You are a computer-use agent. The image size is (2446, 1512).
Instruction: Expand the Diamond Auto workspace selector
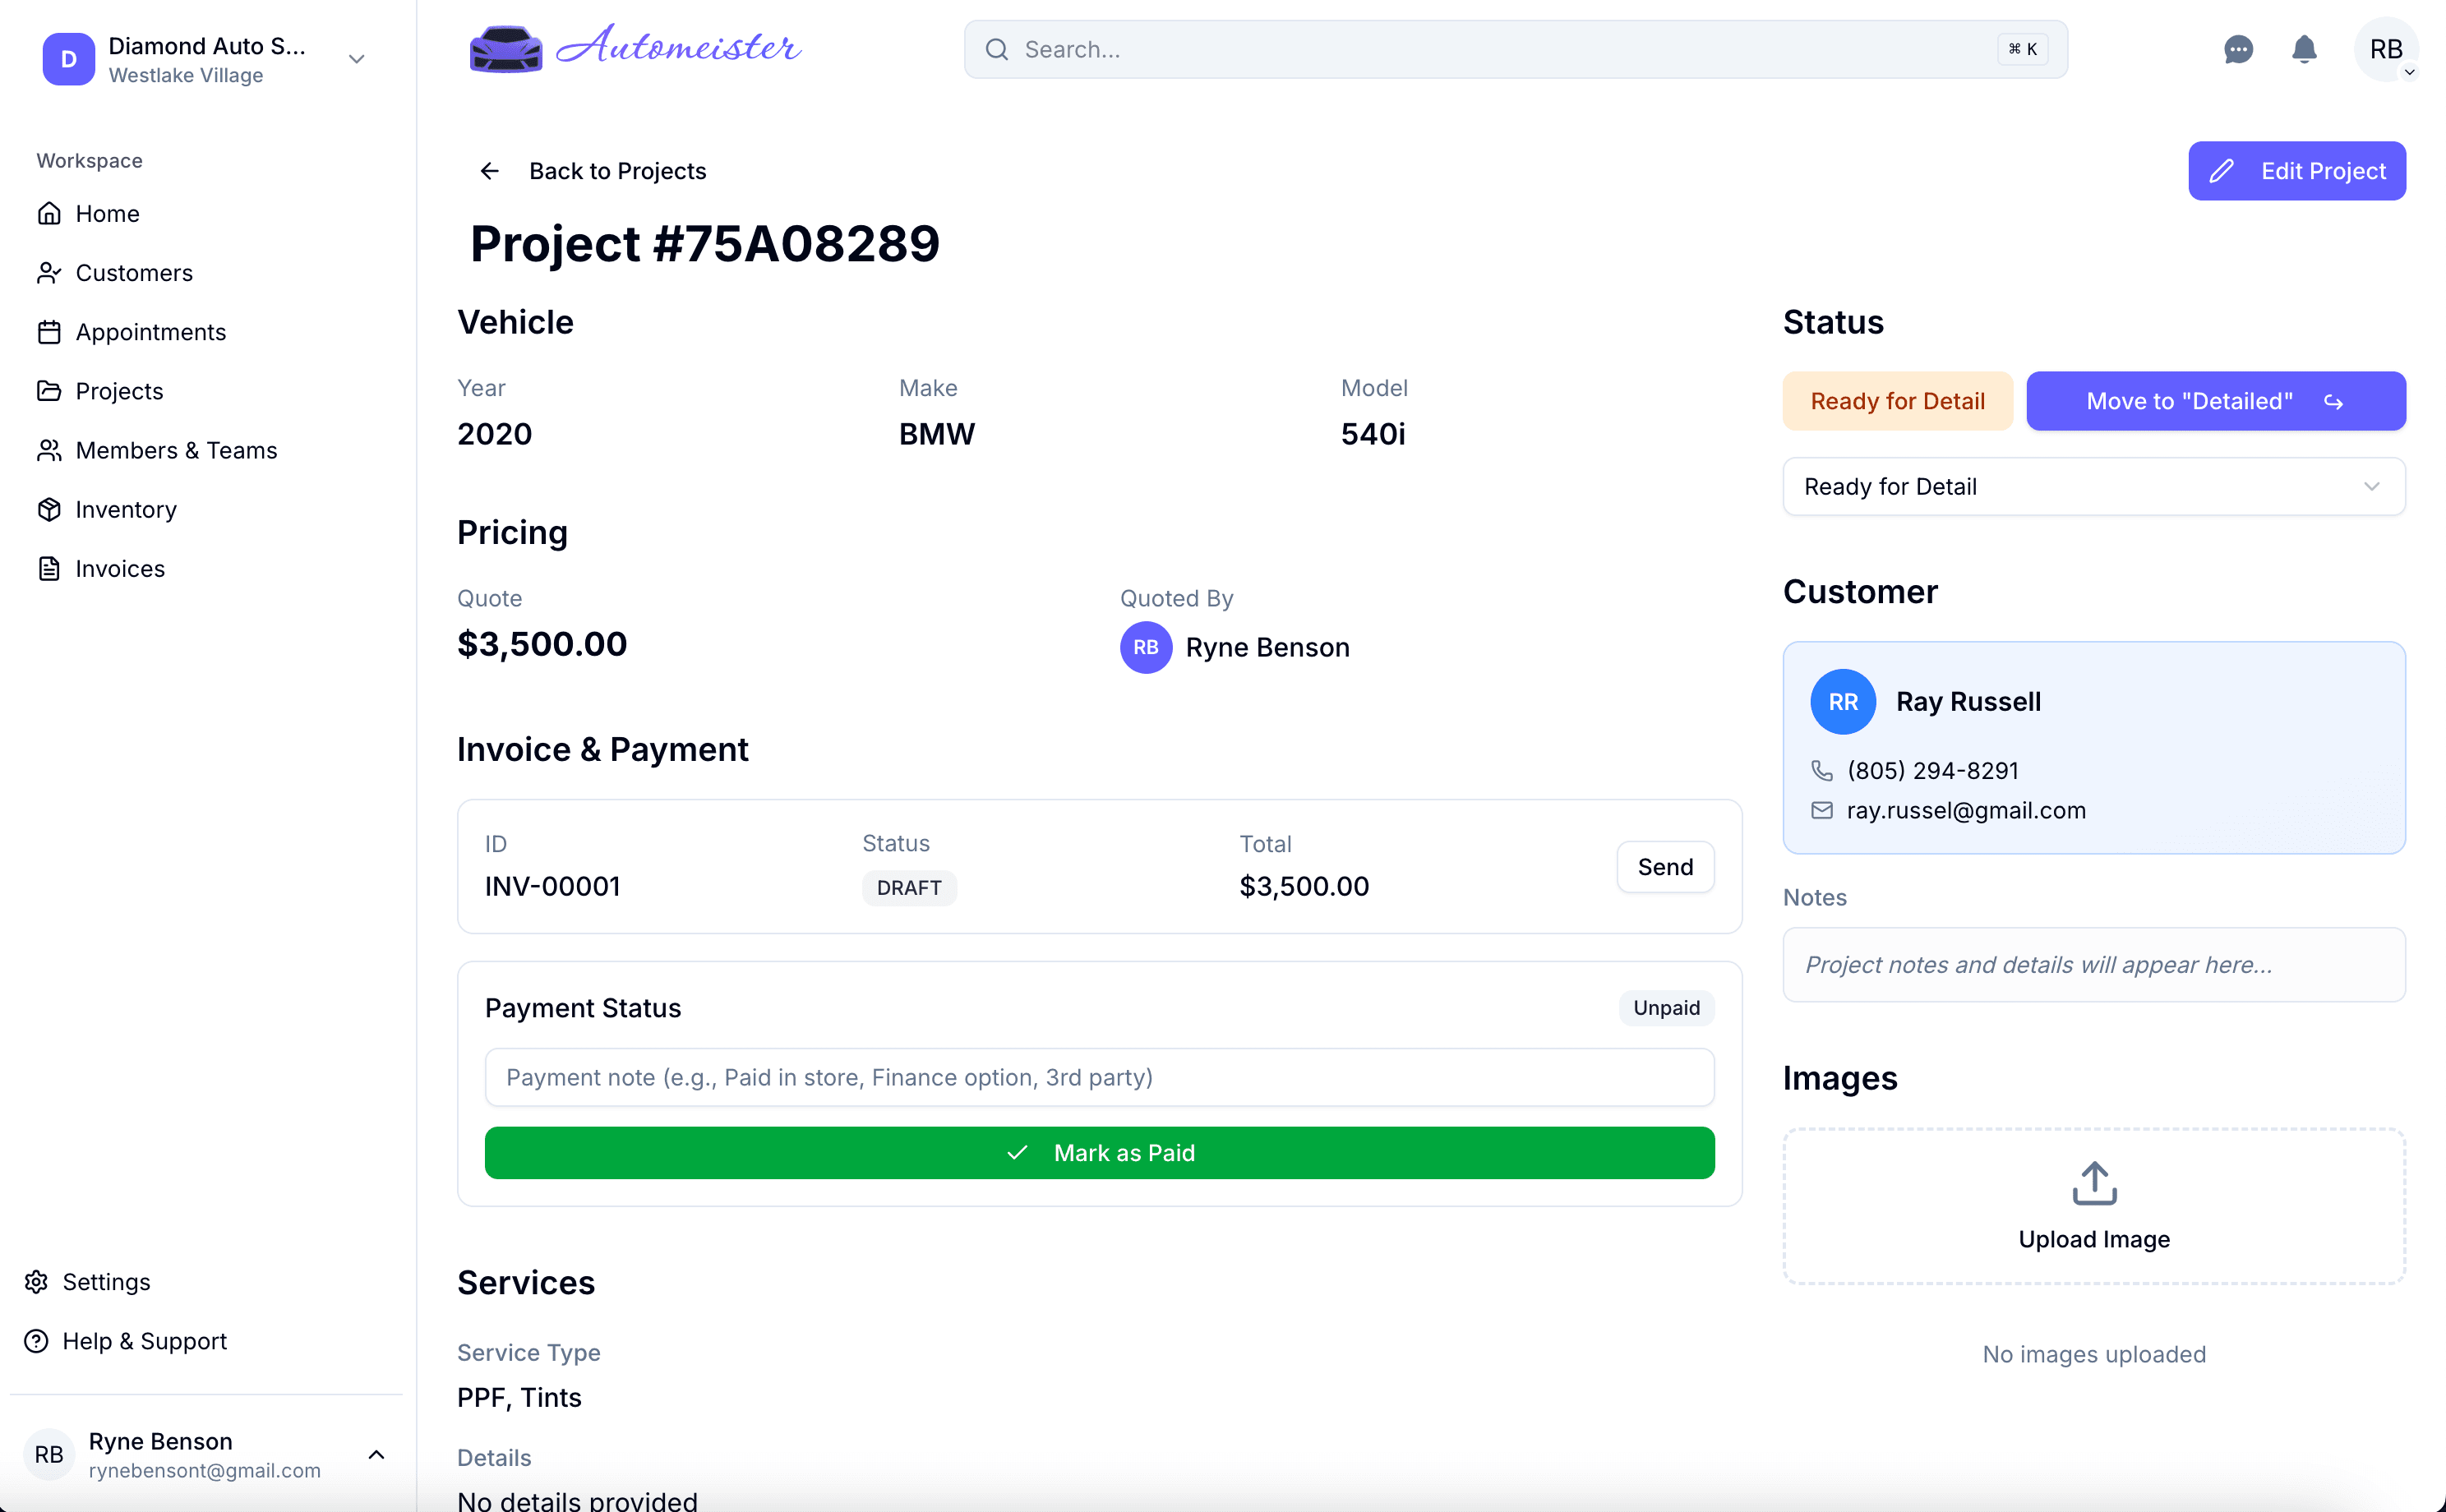356,59
